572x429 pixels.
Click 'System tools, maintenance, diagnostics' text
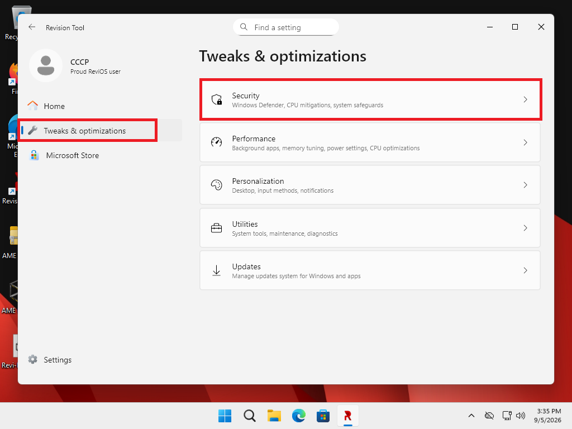(285, 233)
